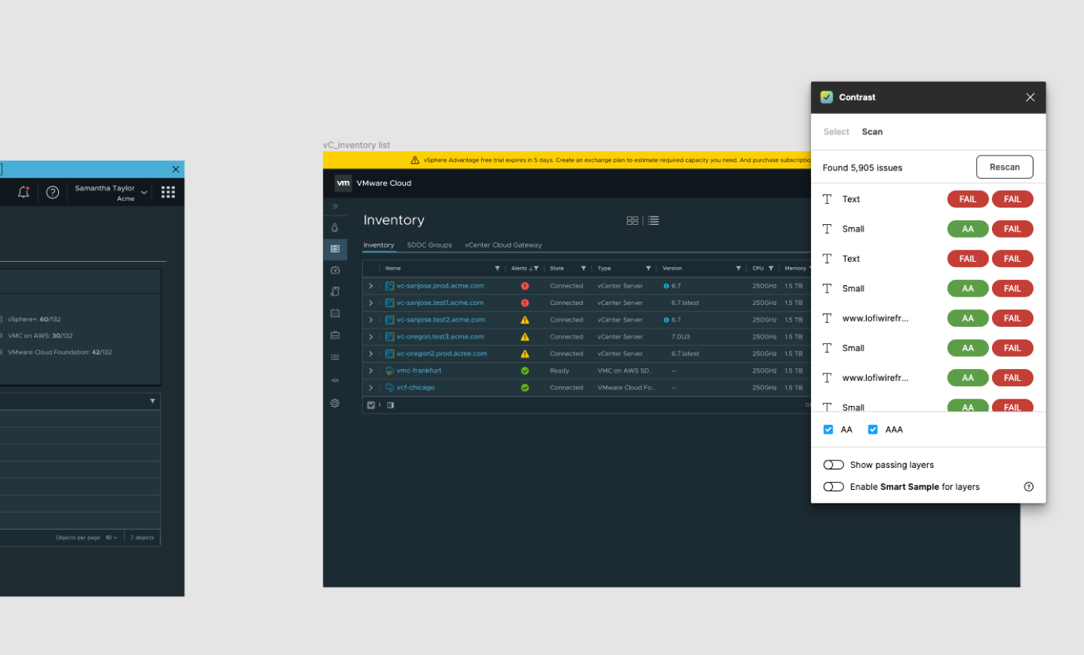
Task: Open vc-sanjose.prod.acme.com link
Action: click(x=441, y=286)
